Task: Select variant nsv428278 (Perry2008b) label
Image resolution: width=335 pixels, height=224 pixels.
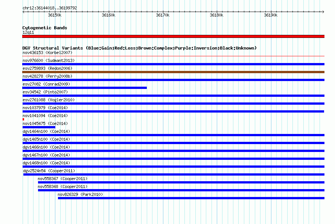Action: pos(47,76)
